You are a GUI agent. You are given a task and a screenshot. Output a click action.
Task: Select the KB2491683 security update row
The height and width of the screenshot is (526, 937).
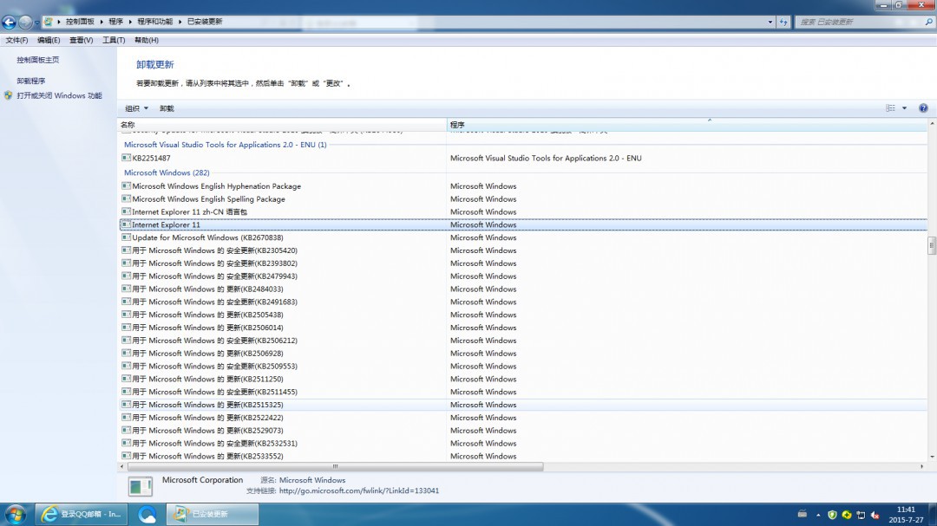(x=523, y=302)
